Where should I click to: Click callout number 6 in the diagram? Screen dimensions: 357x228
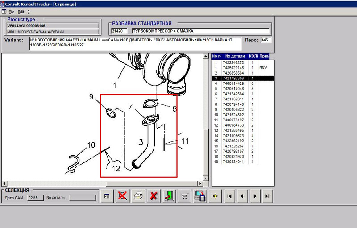point(174,109)
